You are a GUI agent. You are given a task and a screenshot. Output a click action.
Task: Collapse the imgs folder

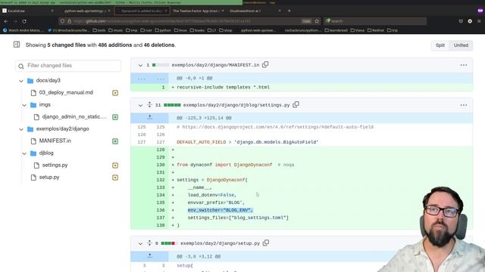coord(24,105)
